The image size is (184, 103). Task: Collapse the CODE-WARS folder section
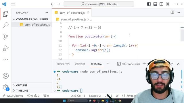(32, 19)
